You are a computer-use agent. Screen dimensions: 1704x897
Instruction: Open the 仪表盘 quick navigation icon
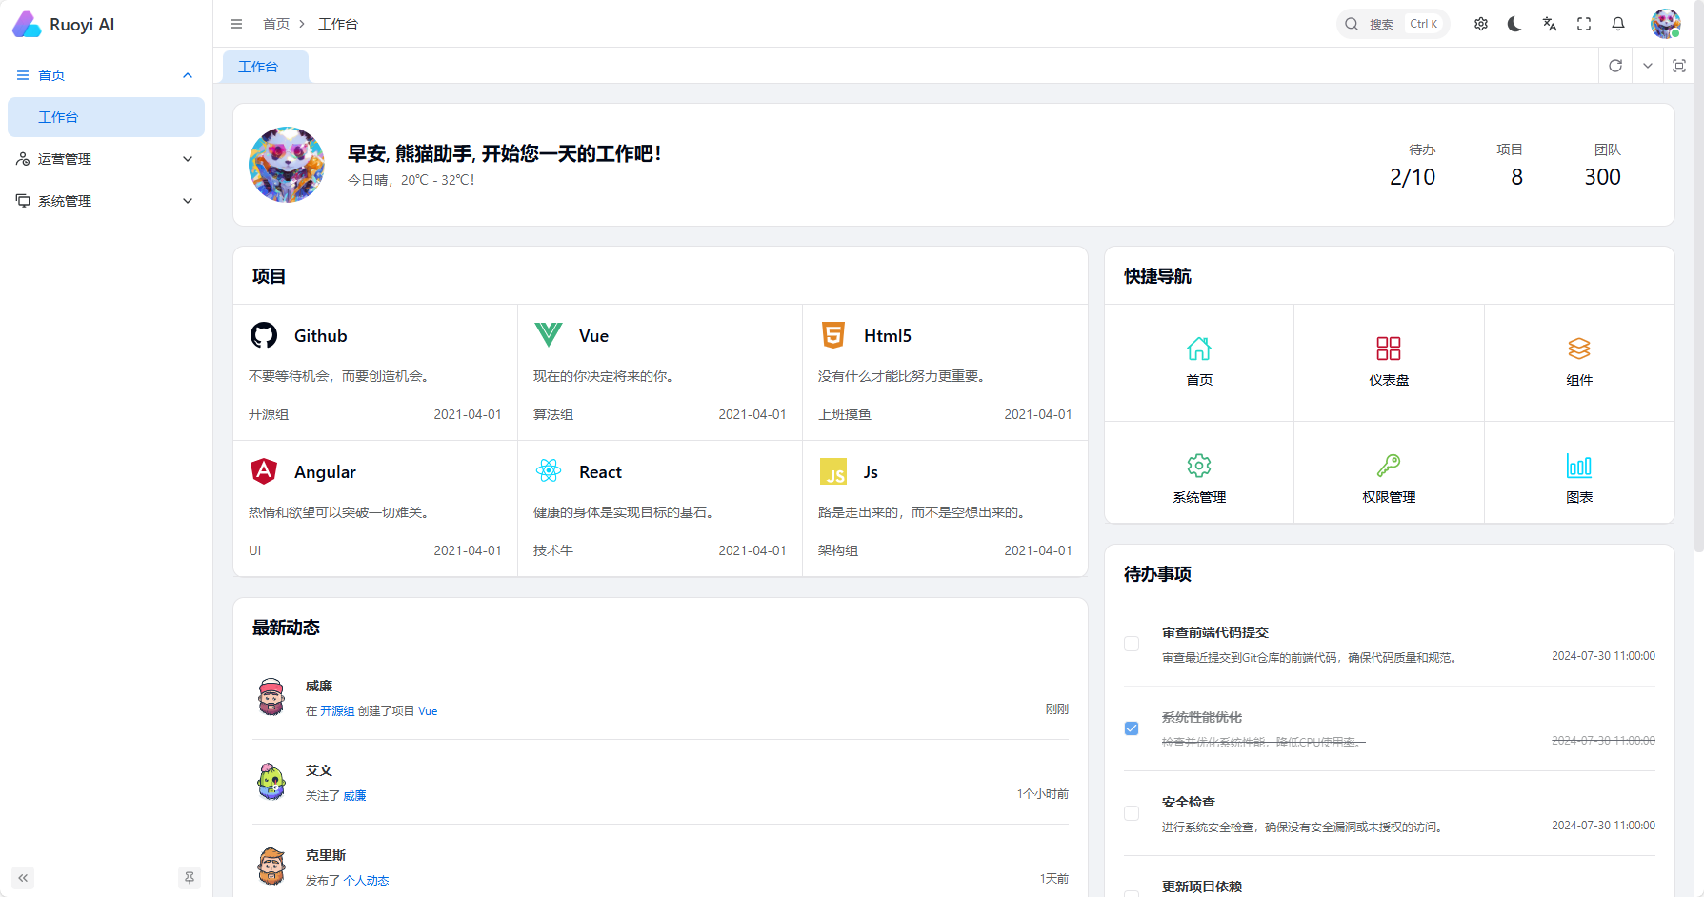coord(1388,362)
